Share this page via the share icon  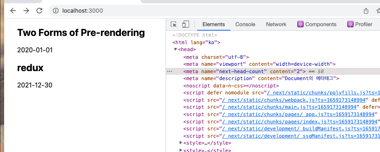366,11
